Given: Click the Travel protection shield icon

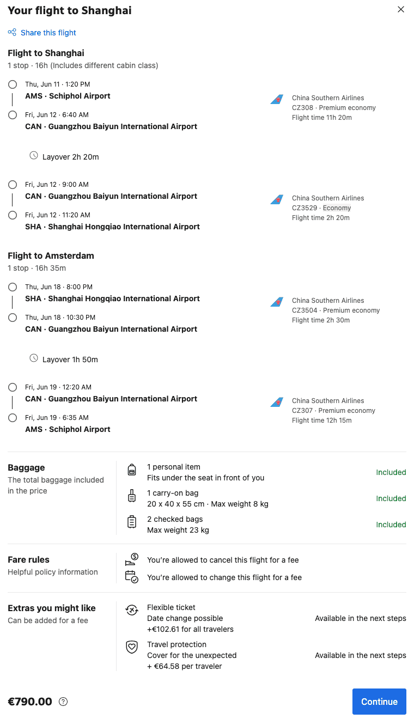Looking at the screenshot, I should (x=131, y=647).
